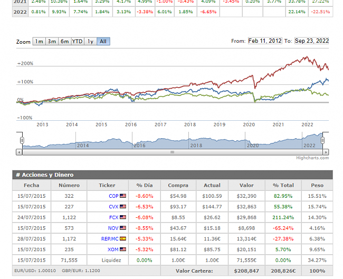Click the Liquidez row label
Screen dimensions: 343x279
(111, 260)
